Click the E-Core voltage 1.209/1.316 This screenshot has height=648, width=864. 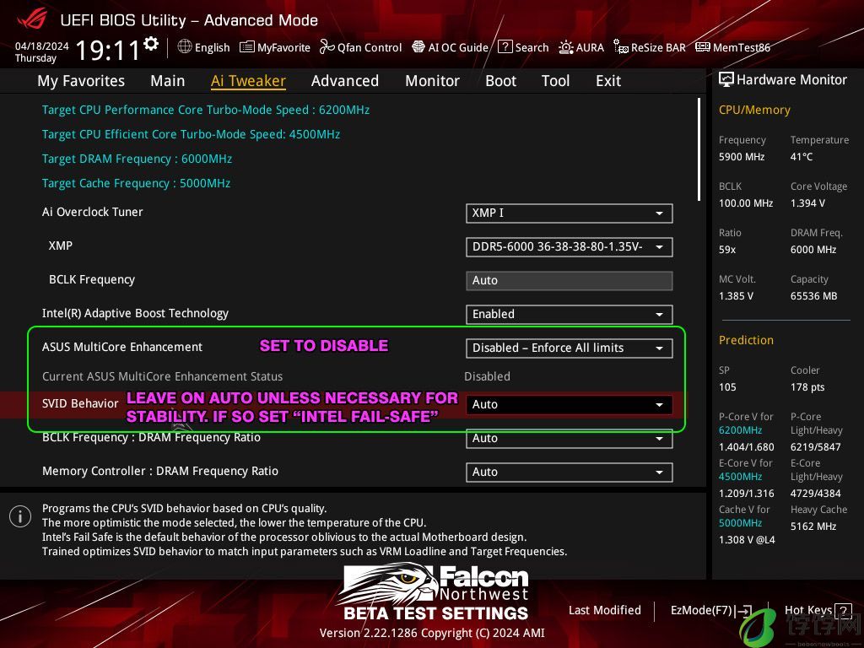click(746, 493)
